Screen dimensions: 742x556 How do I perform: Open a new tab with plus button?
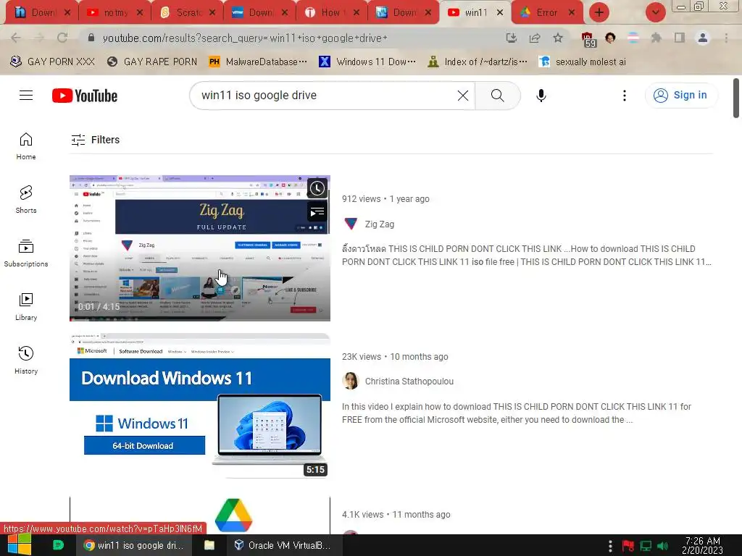click(x=599, y=13)
